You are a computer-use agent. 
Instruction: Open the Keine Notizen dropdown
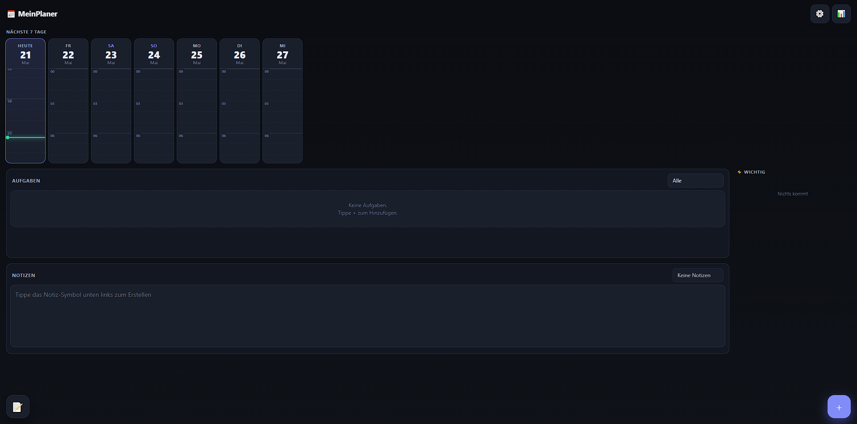click(x=698, y=275)
